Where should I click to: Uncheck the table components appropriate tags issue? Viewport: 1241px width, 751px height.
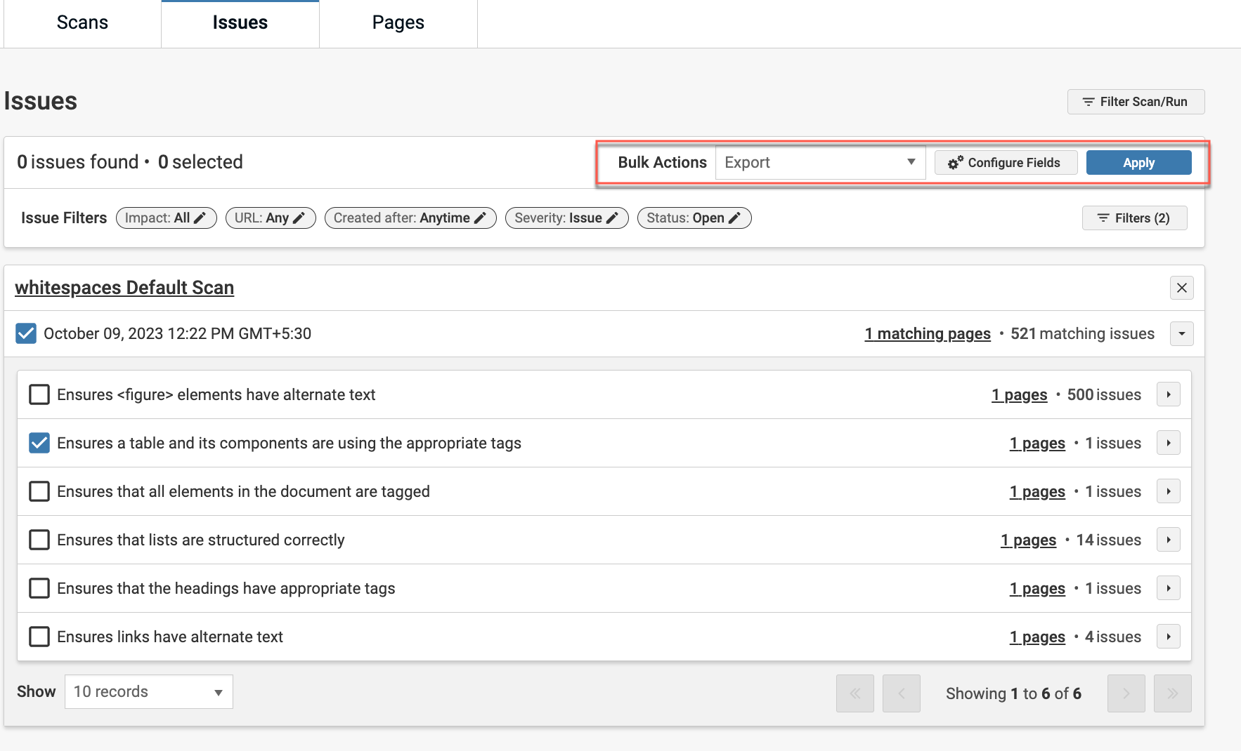coord(39,443)
